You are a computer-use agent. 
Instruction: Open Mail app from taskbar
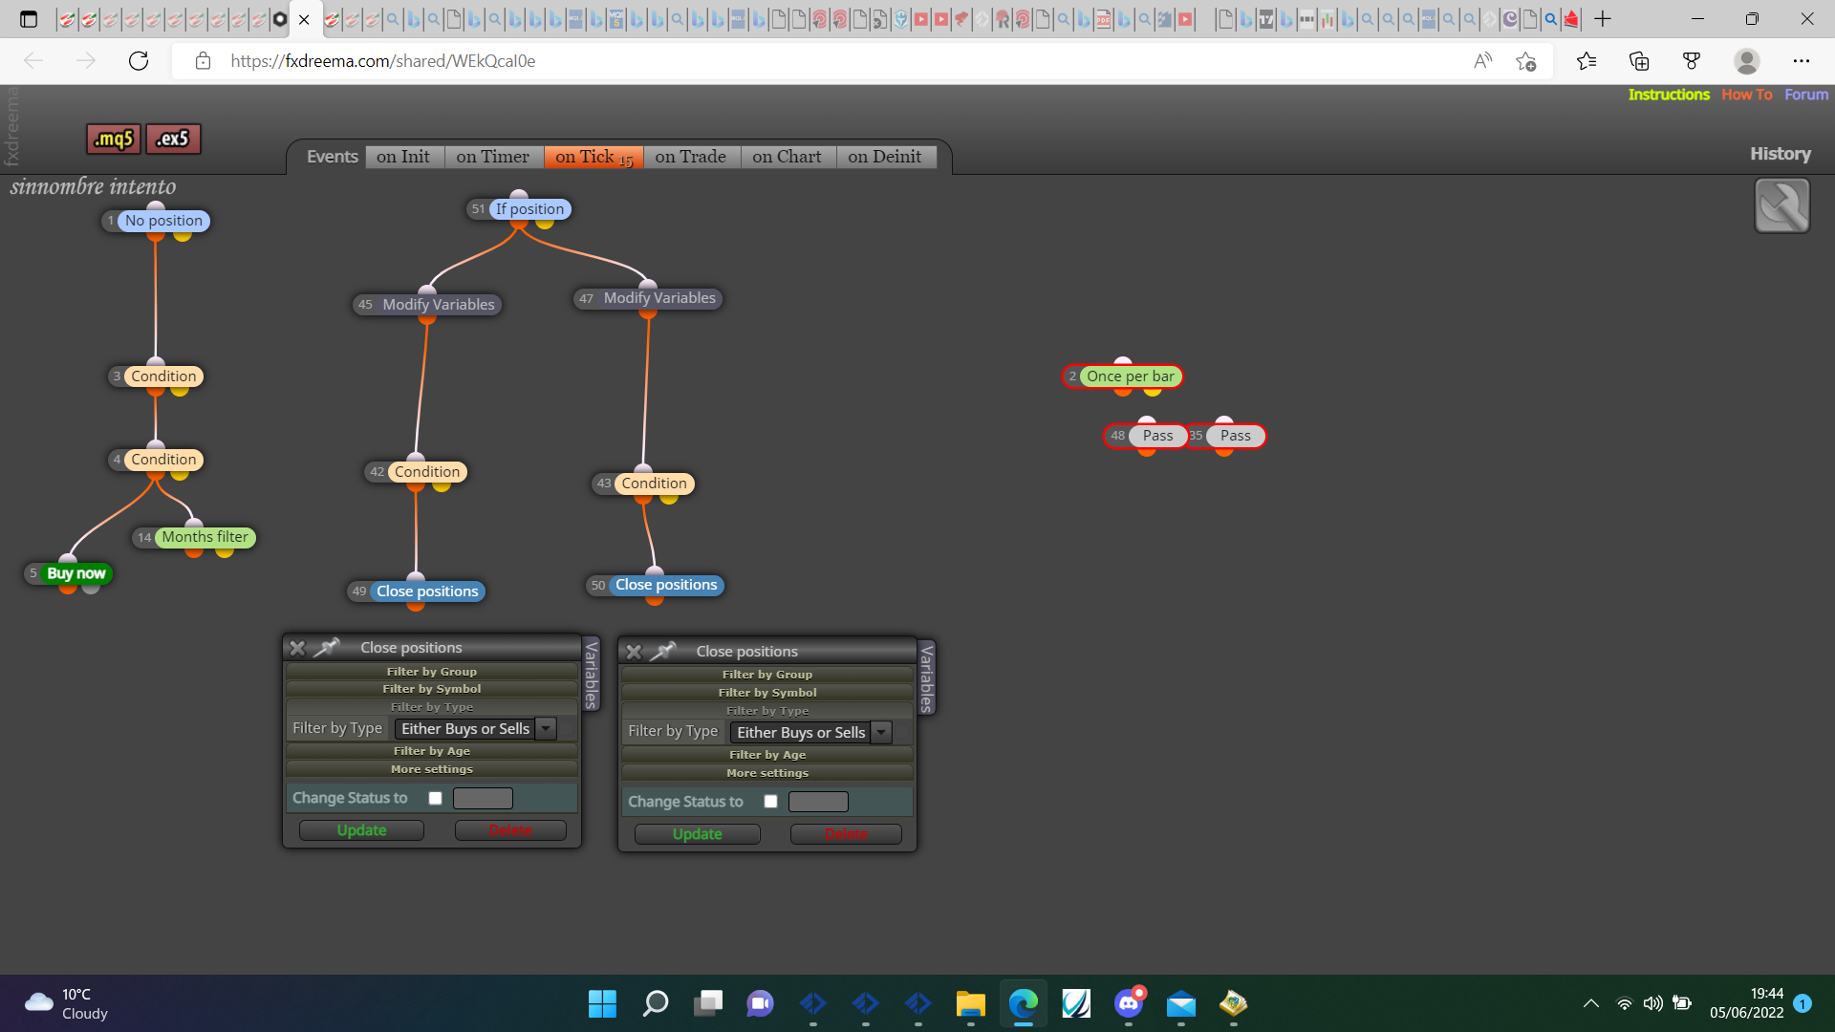pos(1181,1003)
